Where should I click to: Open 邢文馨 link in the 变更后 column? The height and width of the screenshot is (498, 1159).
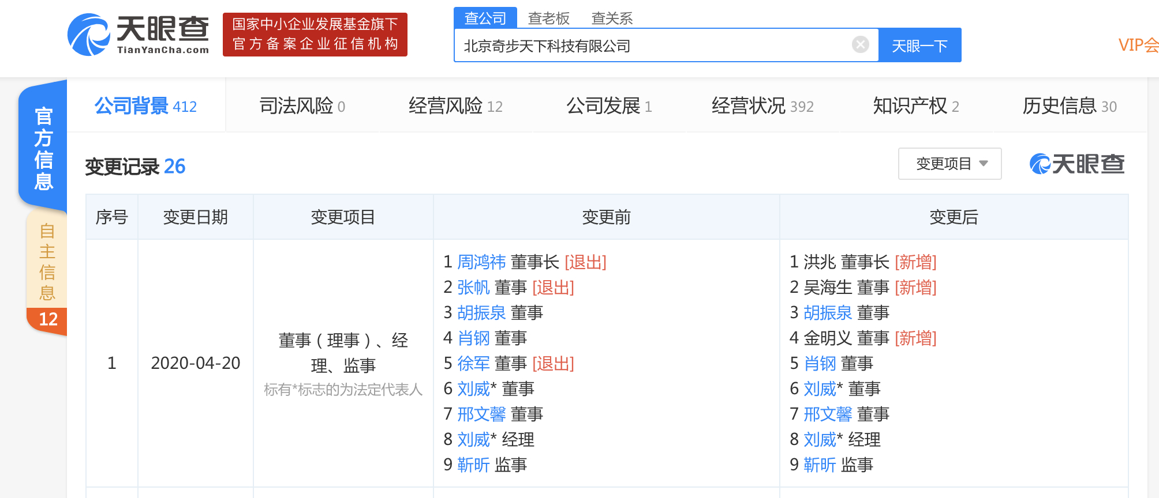pyautogui.click(x=828, y=414)
